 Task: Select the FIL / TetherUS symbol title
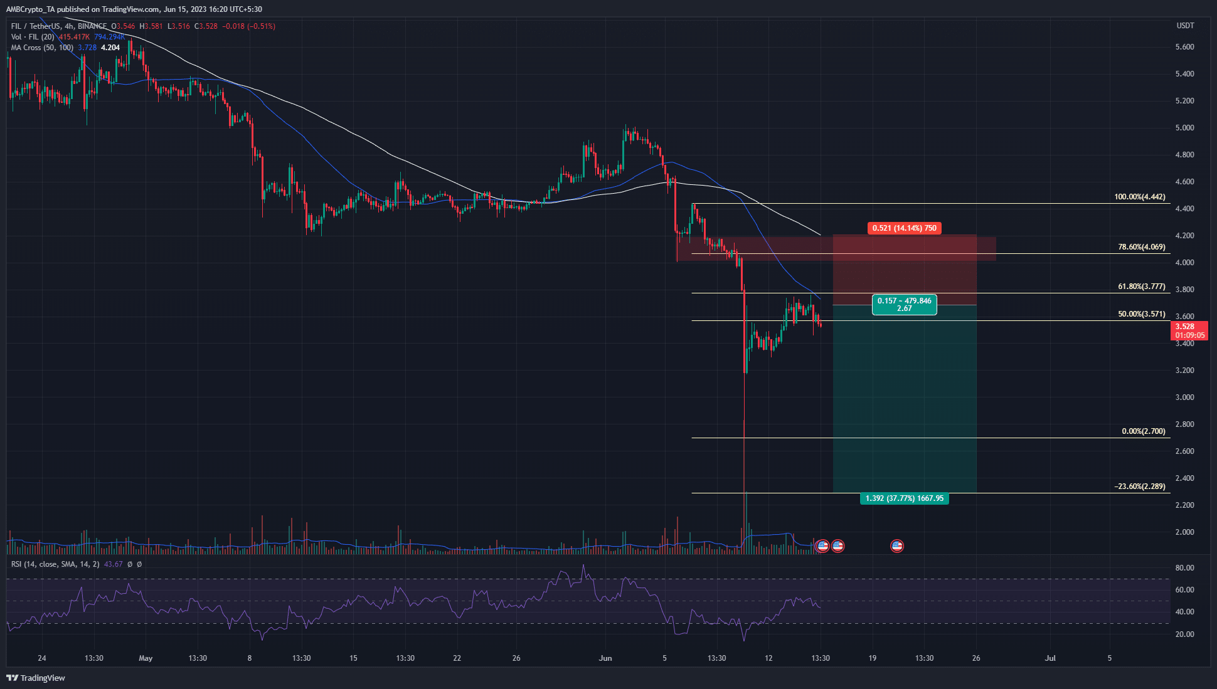59,26
